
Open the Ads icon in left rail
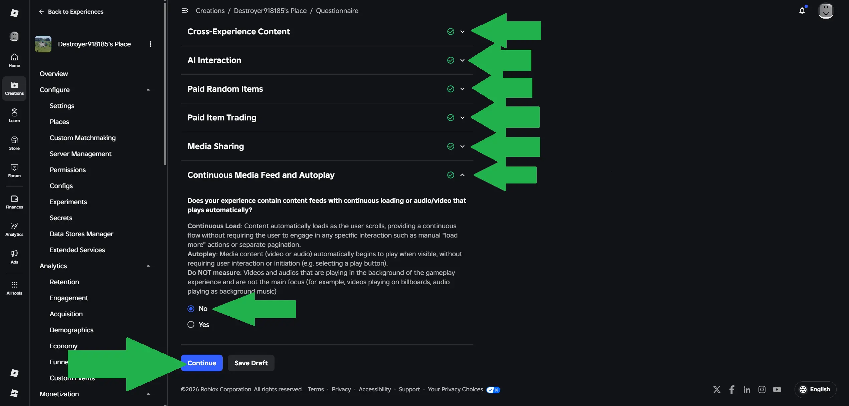click(14, 257)
